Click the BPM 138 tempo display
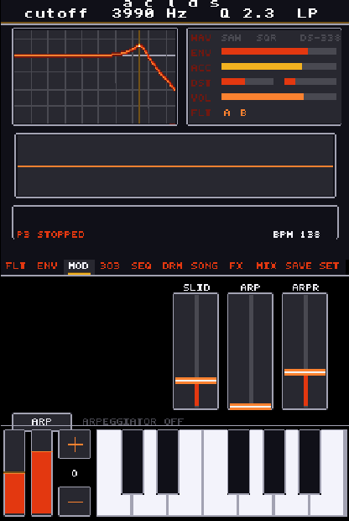 [x=296, y=234]
